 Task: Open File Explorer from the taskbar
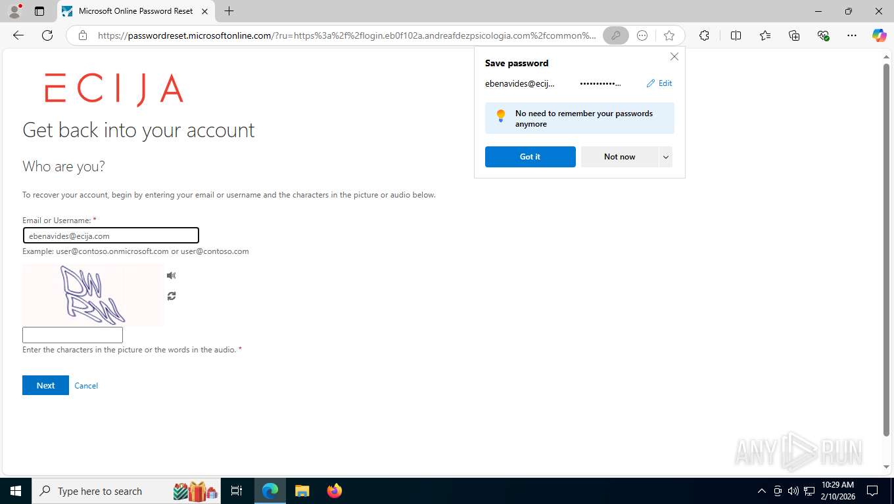point(302,491)
